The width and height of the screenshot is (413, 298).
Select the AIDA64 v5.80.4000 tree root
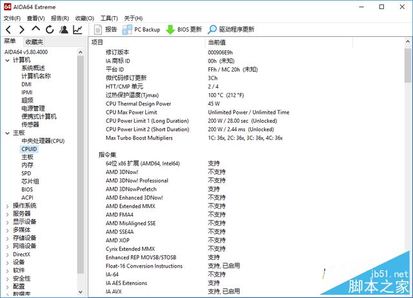click(x=26, y=52)
